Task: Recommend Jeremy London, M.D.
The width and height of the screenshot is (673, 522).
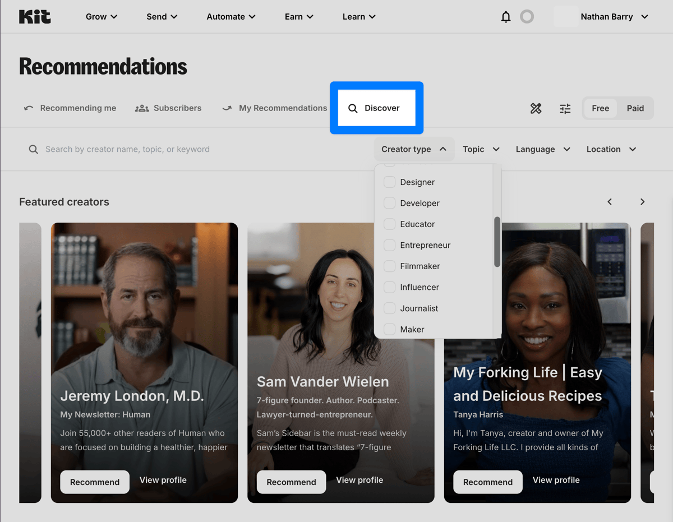Action: pyautogui.click(x=95, y=482)
